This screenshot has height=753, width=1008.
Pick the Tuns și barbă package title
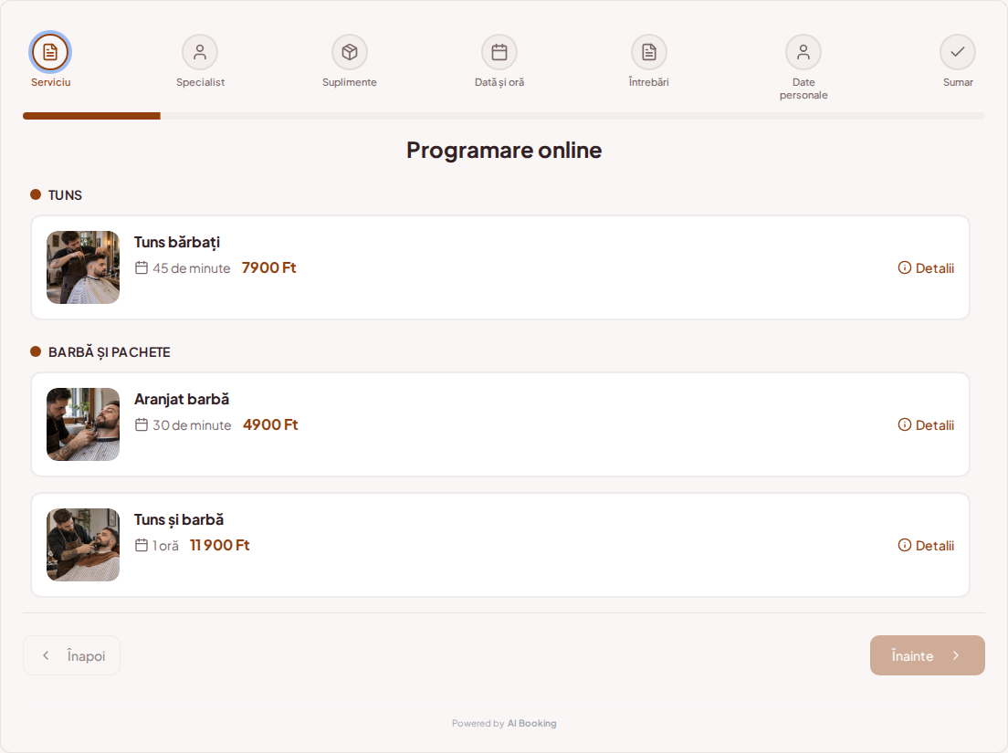click(x=179, y=519)
